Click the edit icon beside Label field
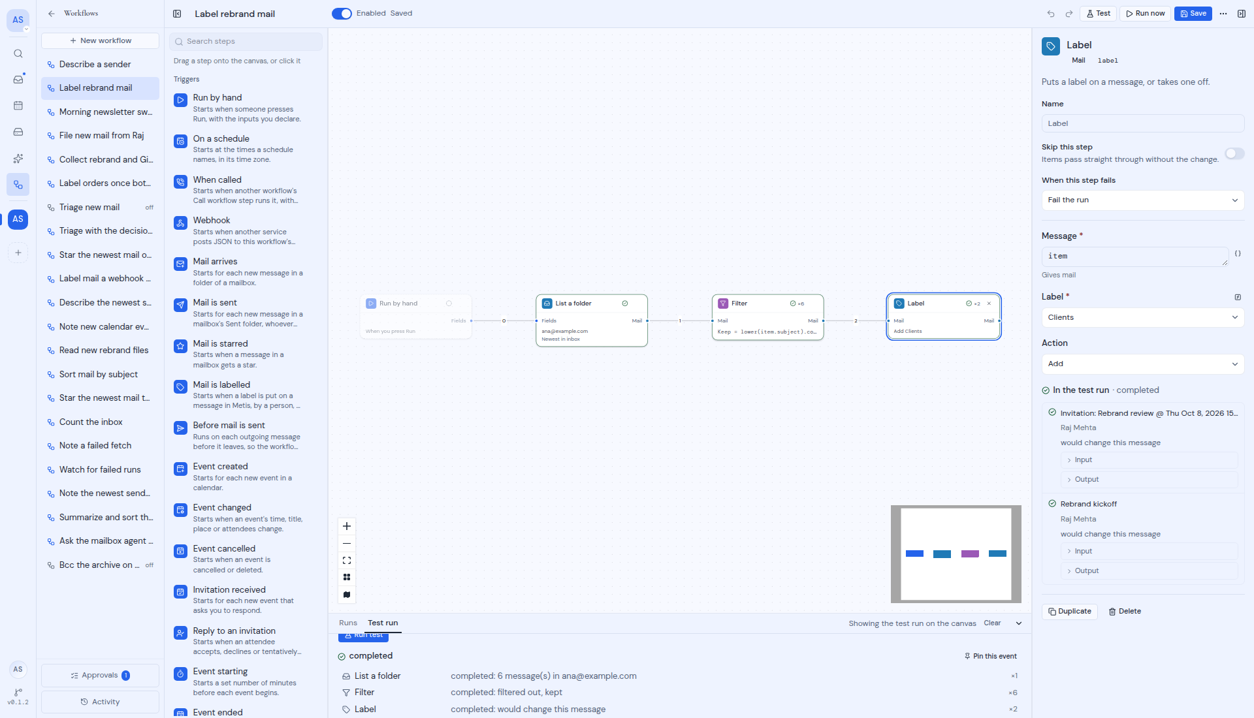The image size is (1254, 718). 1238,297
